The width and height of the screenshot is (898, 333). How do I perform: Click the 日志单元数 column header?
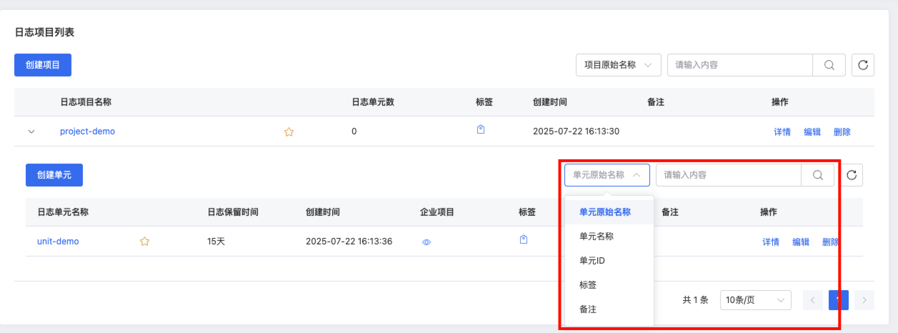[x=373, y=102]
